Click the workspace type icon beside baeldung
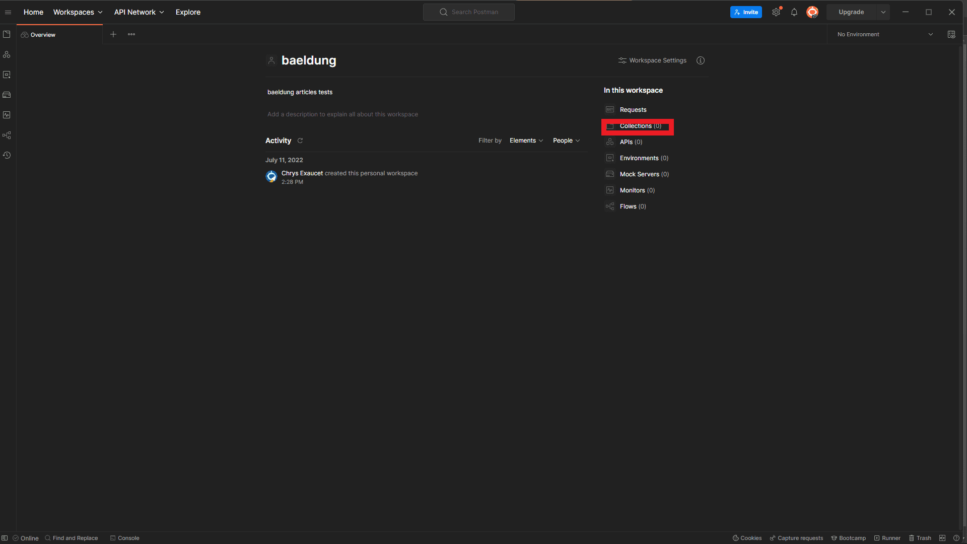Screen dimensions: 967x544 point(271,60)
